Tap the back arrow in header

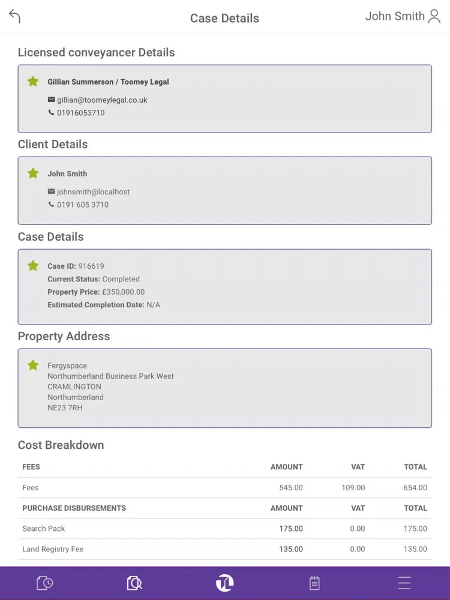(x=15, y=17)
